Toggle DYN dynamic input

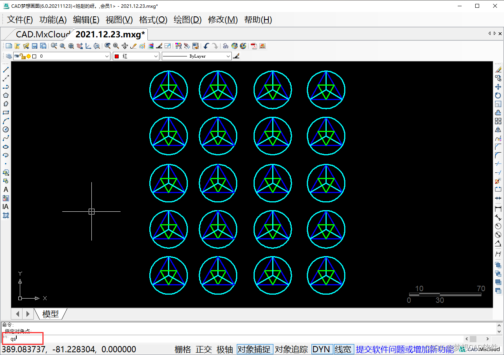(321, 350)
